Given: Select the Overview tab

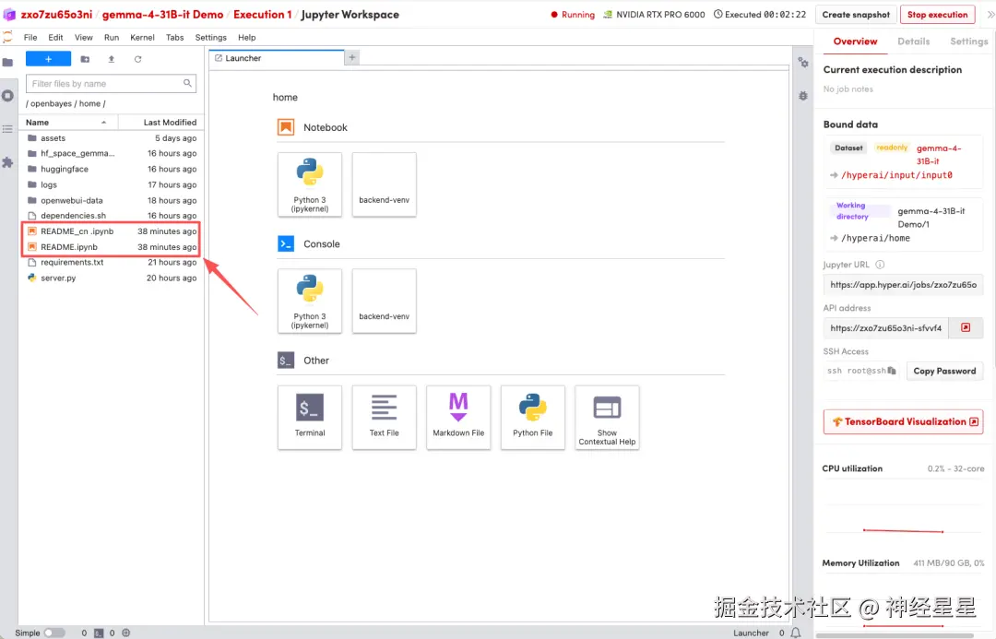Looking at the screenshot, I should pos(855,41).
